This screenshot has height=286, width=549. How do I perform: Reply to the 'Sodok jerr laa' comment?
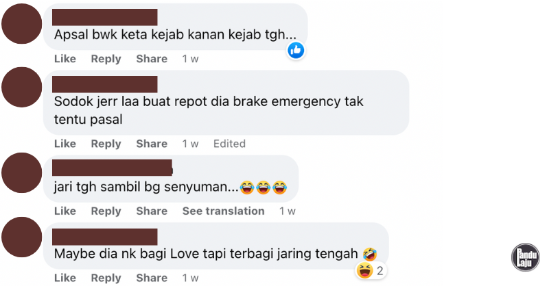point(106,144)
